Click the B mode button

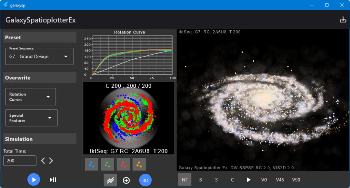tap(201, 180)
